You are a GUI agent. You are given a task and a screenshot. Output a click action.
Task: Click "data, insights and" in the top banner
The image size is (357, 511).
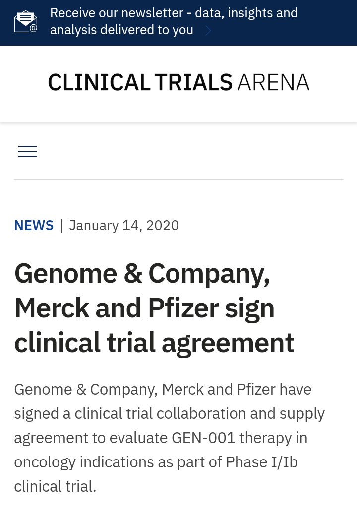coord(246,13)
